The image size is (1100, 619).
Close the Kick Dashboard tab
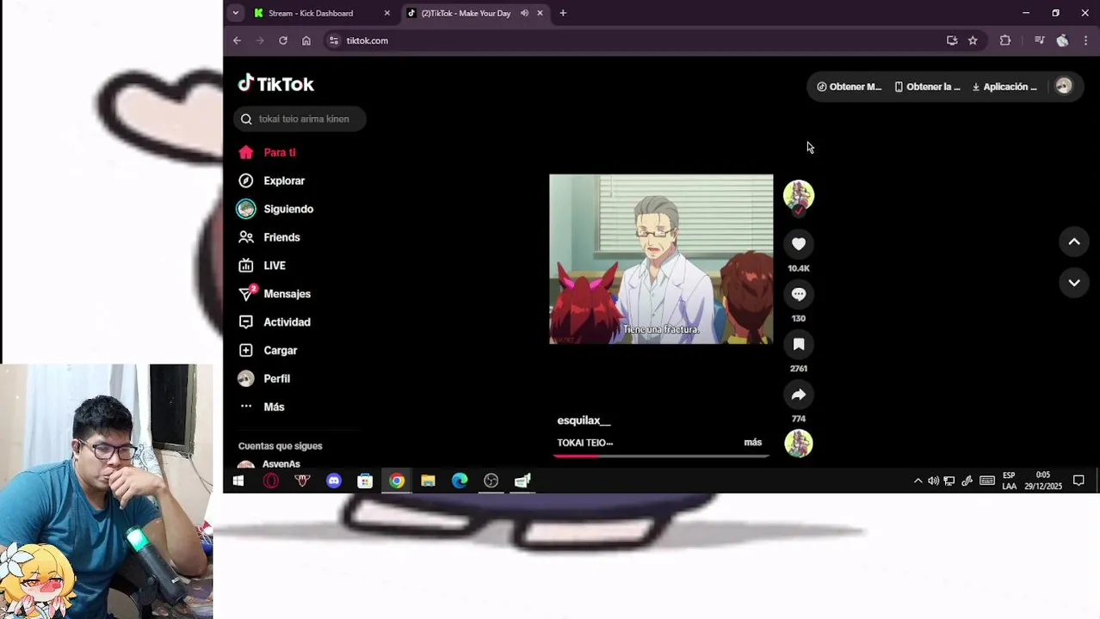387,13
